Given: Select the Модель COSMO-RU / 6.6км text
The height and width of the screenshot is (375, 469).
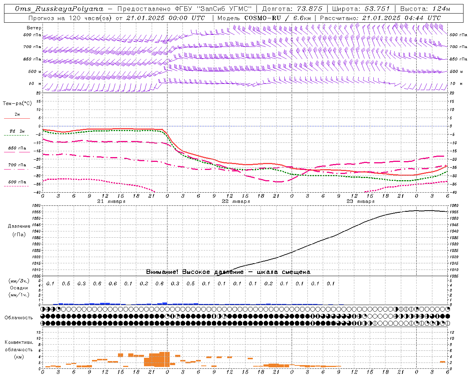Looking at the screenshot, I should pos(264,18).
